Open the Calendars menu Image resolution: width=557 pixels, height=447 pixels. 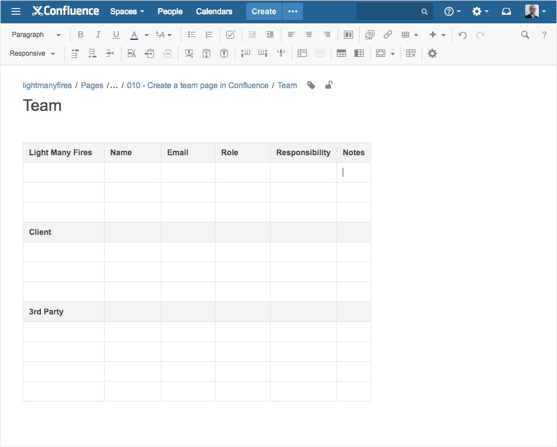[214, 11]
